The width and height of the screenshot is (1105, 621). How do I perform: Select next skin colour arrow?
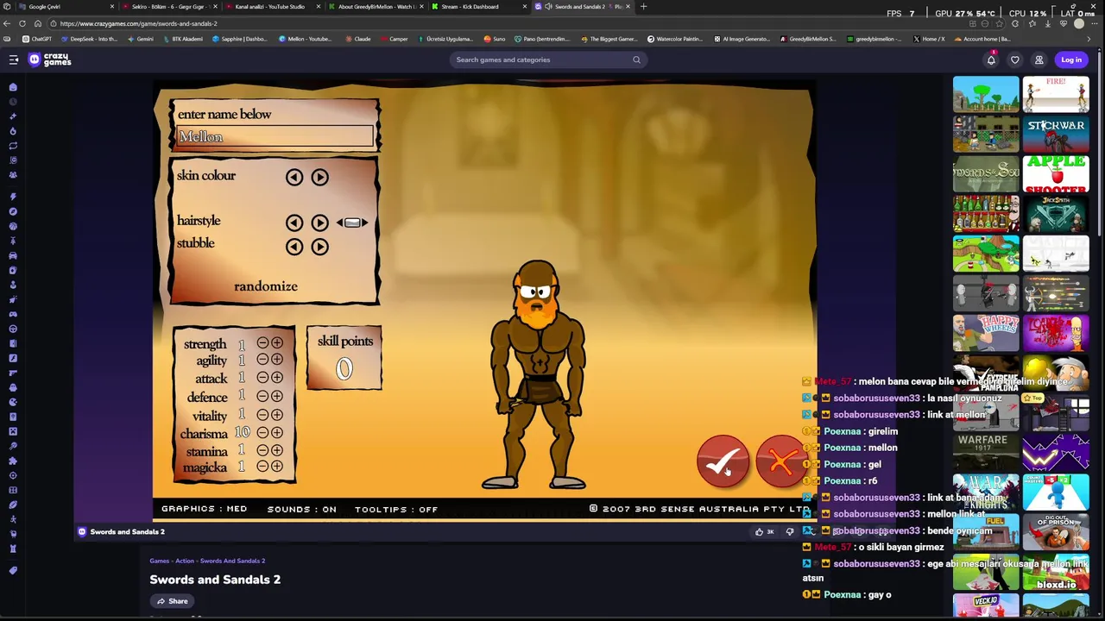pyautogui.click(x=319, y=177)
